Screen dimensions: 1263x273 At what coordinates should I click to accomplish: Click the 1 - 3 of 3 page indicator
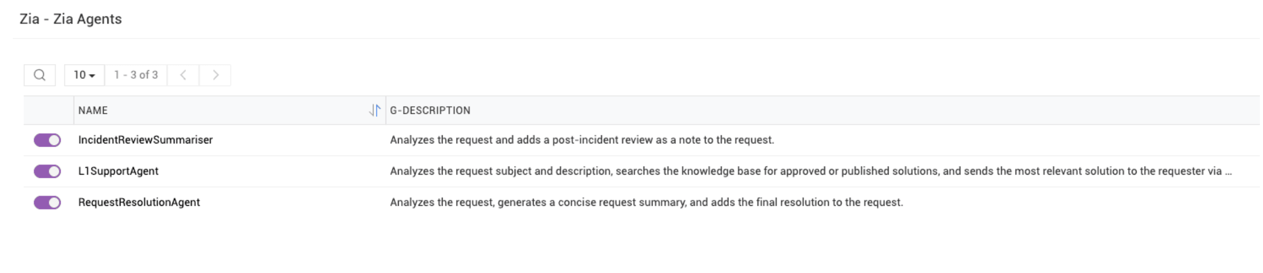pos(136,75)
